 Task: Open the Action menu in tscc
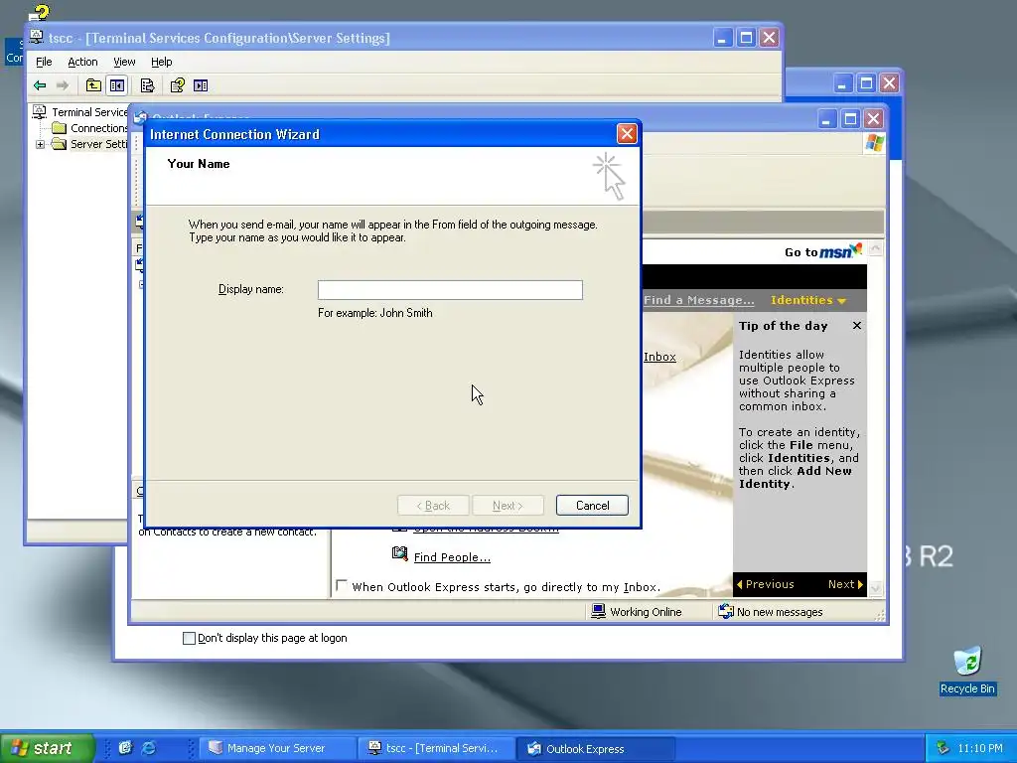tap(83, 62)
